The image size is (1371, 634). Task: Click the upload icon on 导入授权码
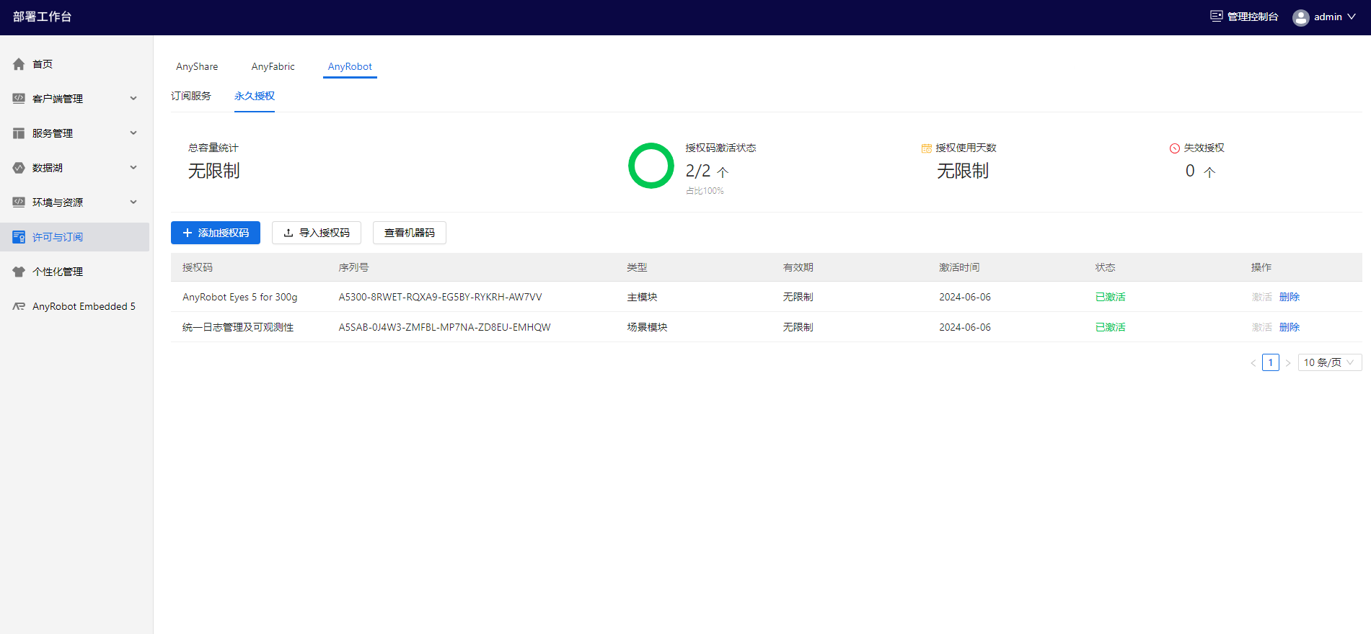(288, 233)
